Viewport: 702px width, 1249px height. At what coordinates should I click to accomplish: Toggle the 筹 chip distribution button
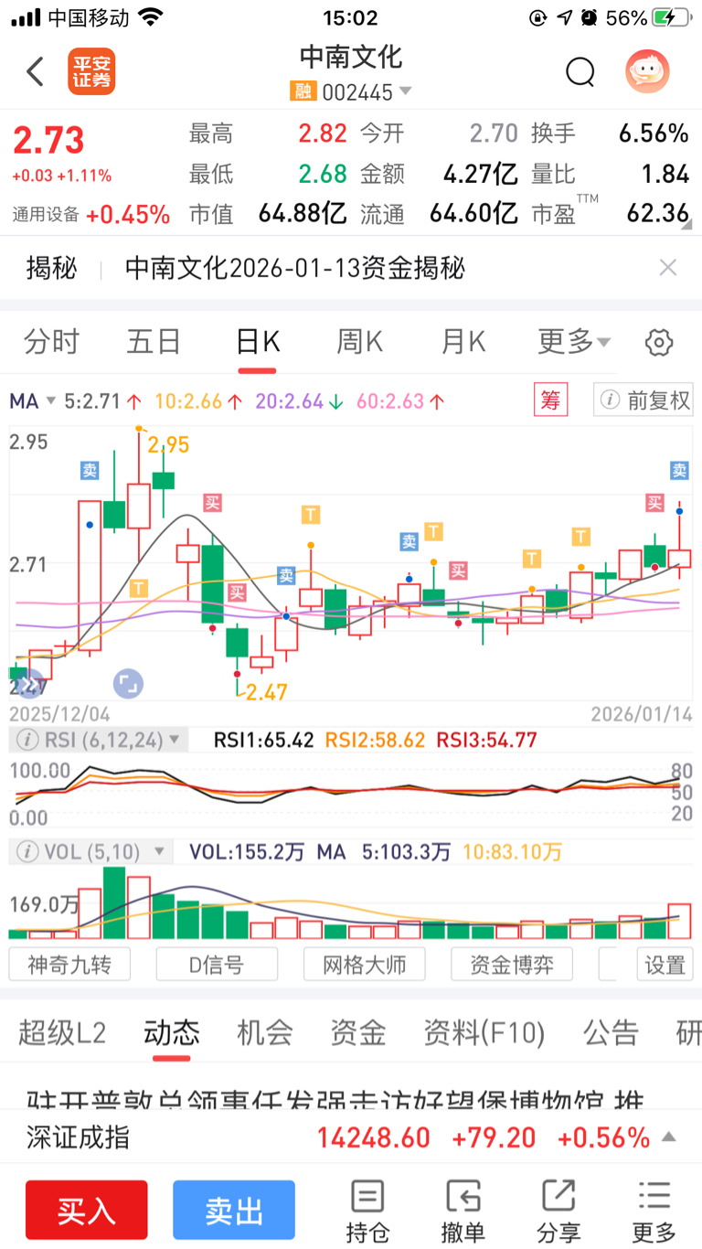550,400
